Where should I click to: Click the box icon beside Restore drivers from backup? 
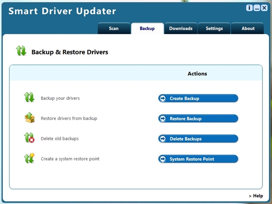click(29, 118)
